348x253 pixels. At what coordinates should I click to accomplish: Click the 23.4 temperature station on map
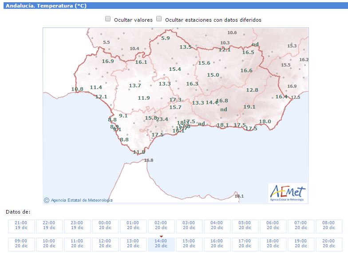coord(162,119)
